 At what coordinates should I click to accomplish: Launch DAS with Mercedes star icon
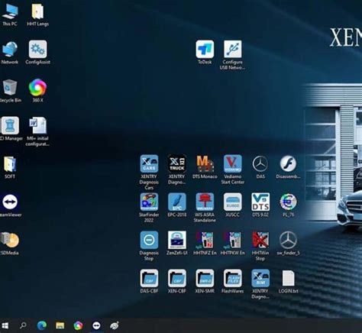pos(260,167)
